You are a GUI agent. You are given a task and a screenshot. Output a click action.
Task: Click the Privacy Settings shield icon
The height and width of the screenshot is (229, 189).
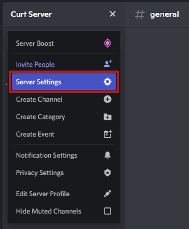coord(108,173)
